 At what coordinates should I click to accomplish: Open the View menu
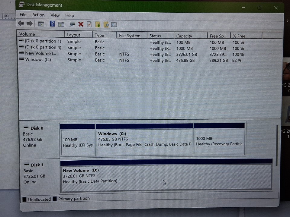pos(55,15)
